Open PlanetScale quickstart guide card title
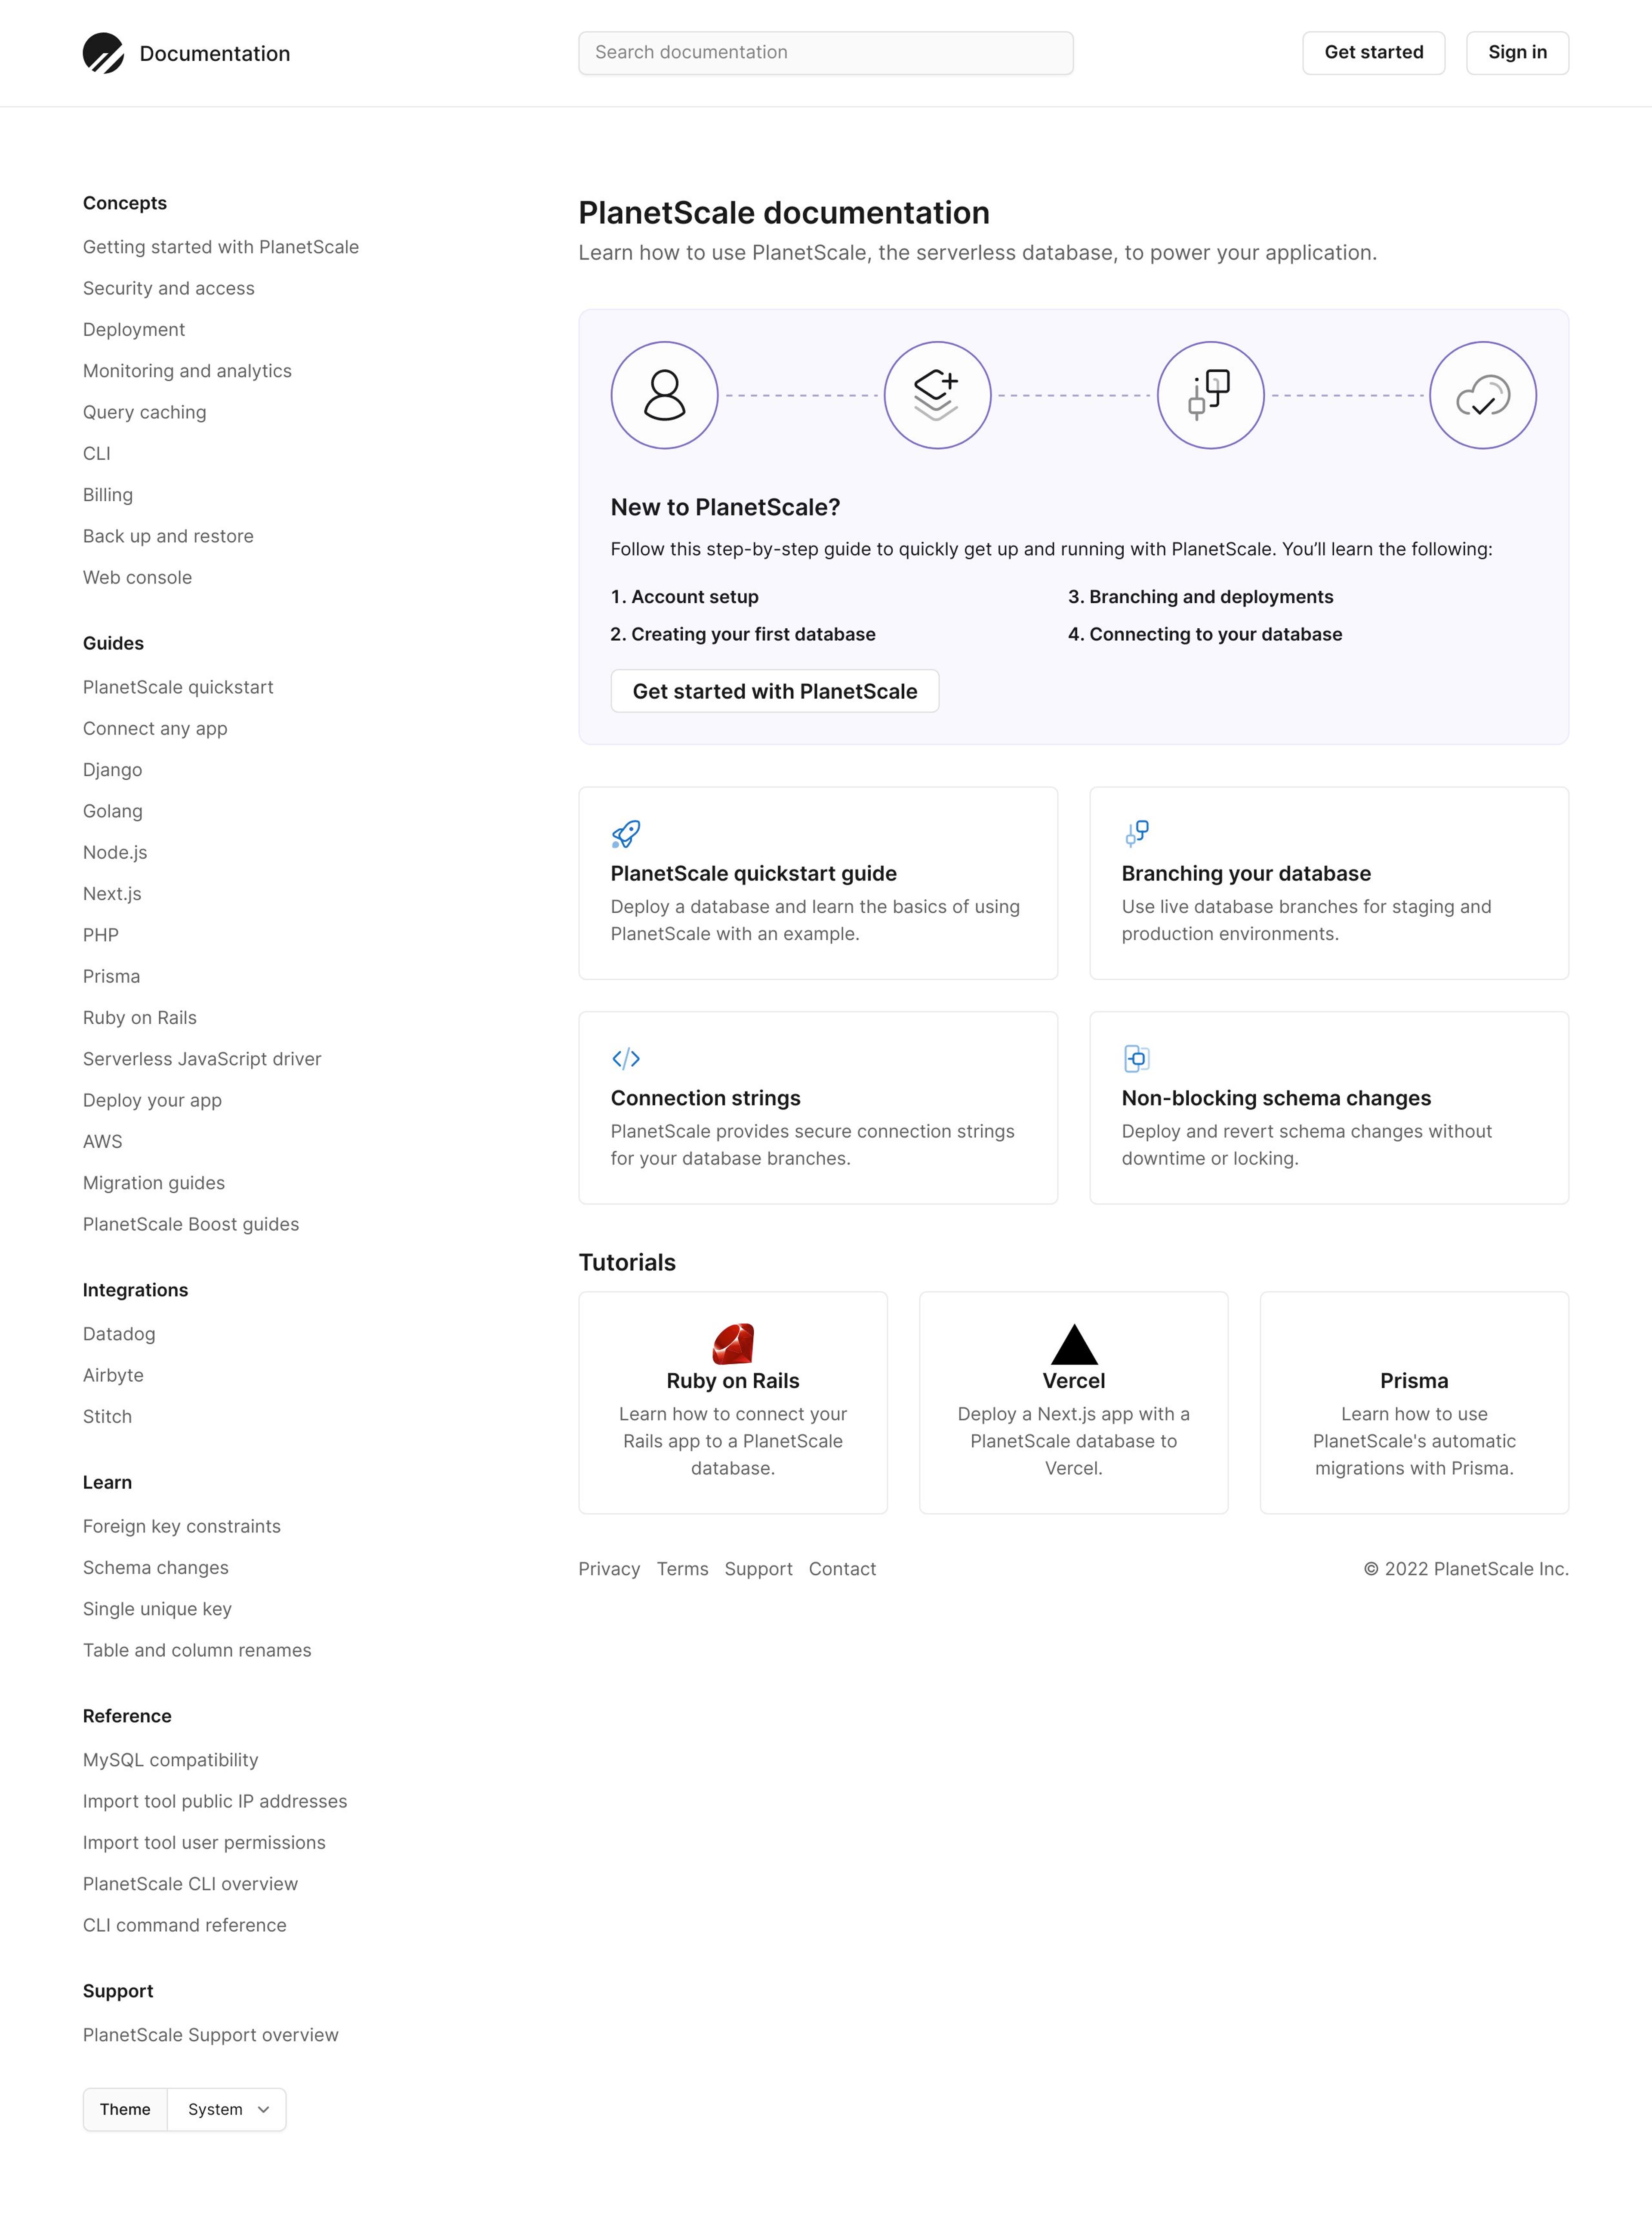Screen dimensions: 1652x2214 pyautogui.click(x=754, y=873)
